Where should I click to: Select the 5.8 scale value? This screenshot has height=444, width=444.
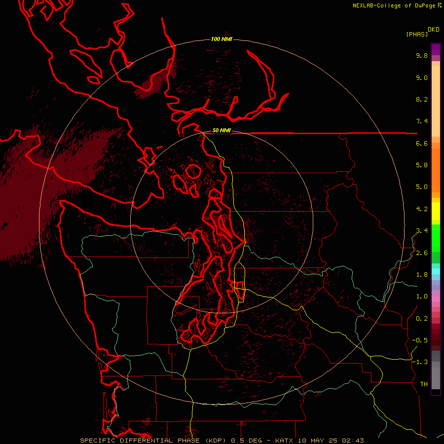point(422,165)
